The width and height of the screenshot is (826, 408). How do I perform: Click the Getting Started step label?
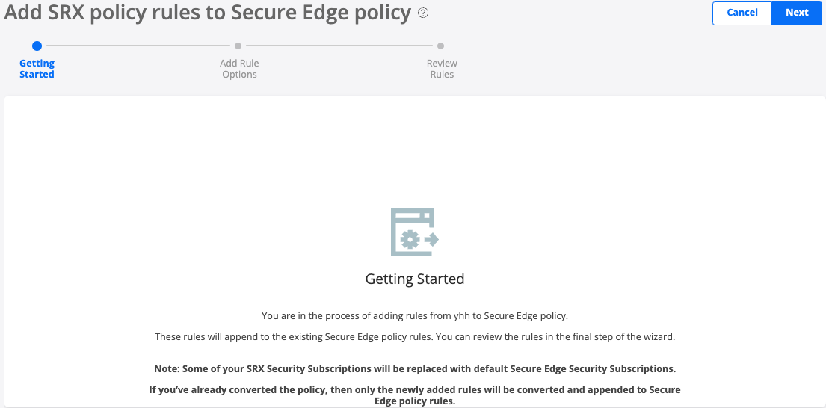coord(37,69)
